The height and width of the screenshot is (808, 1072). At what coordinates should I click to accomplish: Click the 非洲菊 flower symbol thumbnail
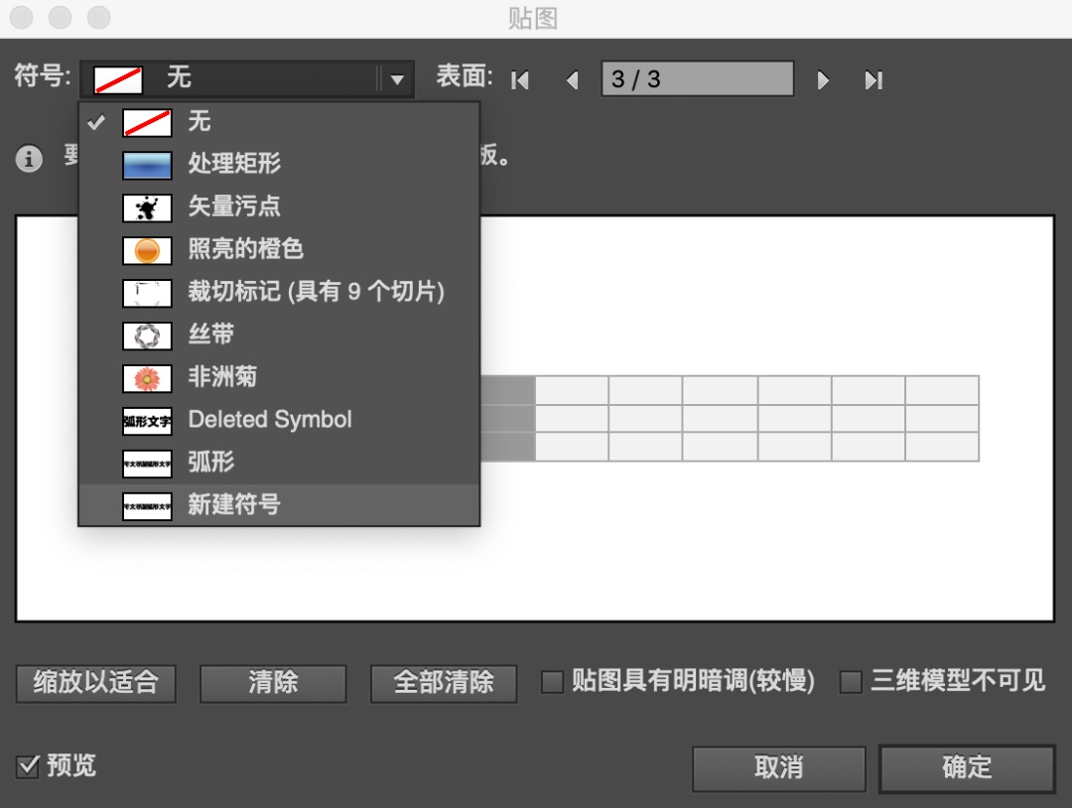click(x=147, y=378)
